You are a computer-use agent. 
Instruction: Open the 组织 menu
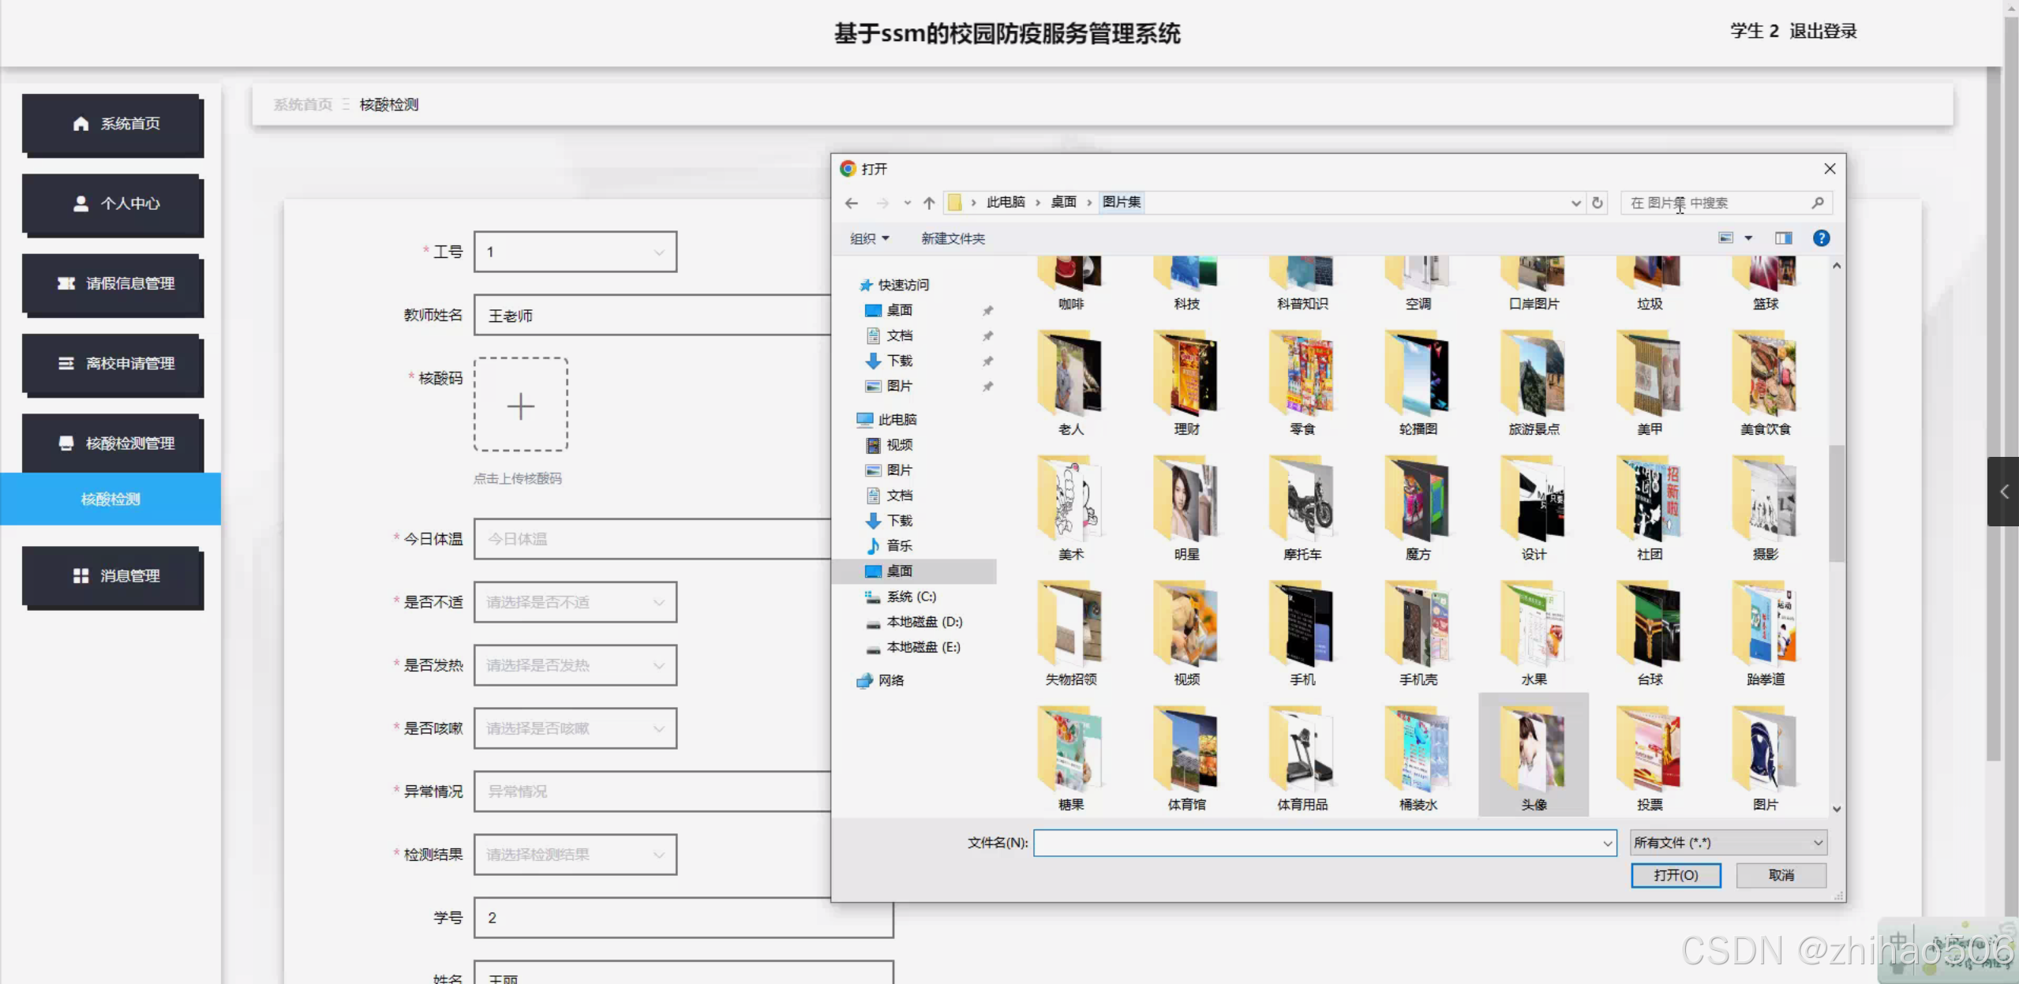[x=869, y=238]
